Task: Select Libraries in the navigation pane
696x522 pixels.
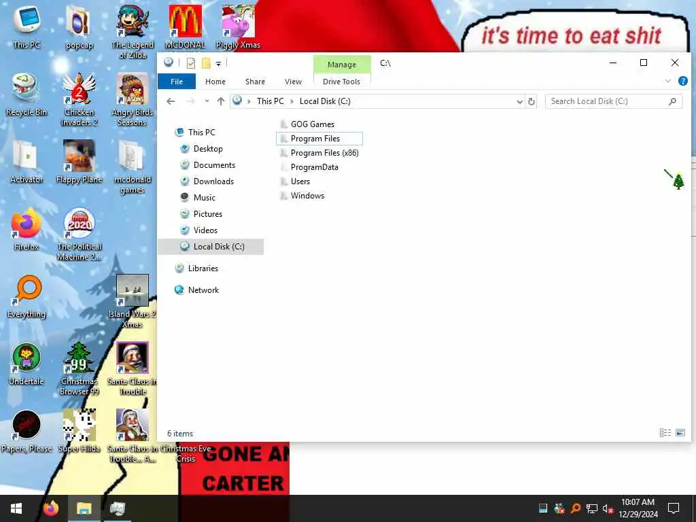Action: click(x=203, y=268)
